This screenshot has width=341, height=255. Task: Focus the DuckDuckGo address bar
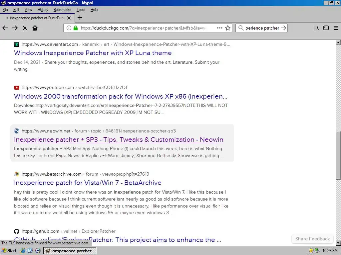click(x=144, y=28)
